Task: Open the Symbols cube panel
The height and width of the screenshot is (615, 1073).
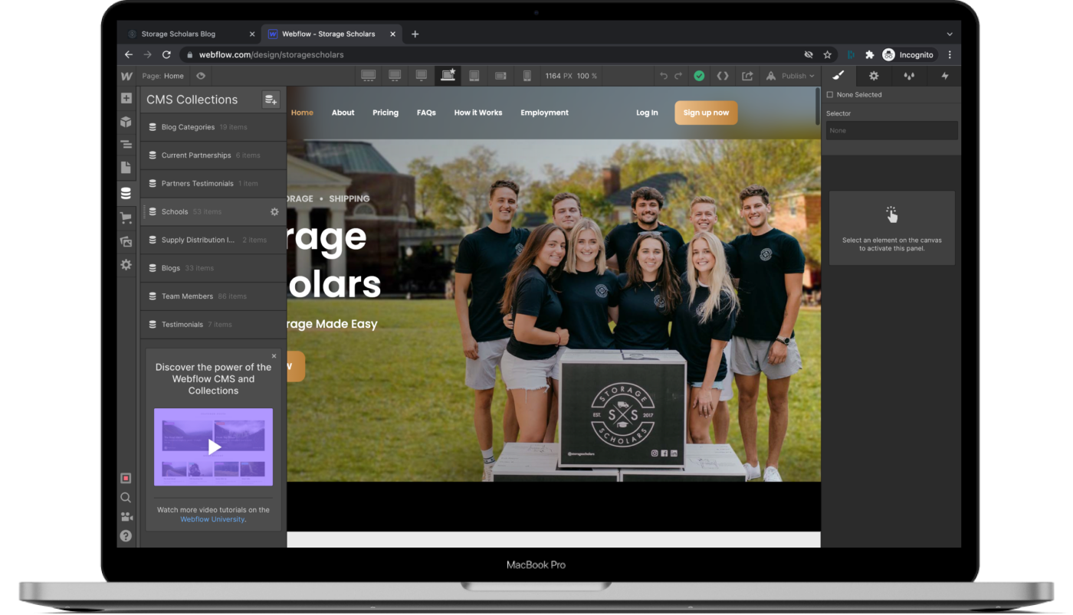Action: [126, 122]
